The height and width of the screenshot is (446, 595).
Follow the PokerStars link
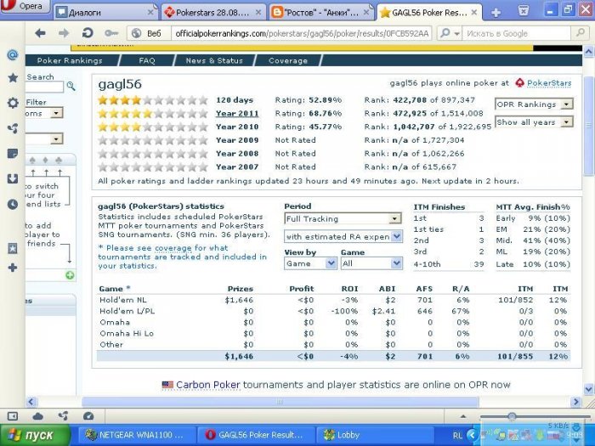[549, 83]
